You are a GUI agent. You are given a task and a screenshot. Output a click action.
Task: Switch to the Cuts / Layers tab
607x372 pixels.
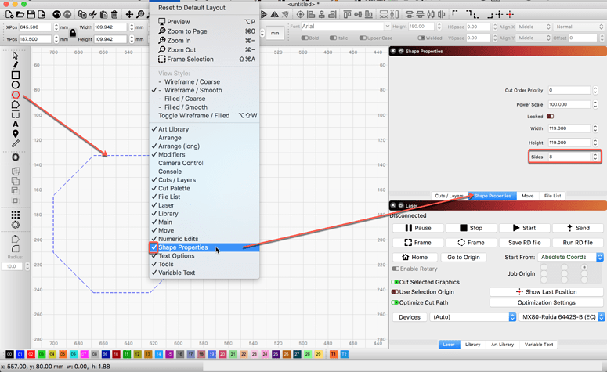(x=450, y=196)
